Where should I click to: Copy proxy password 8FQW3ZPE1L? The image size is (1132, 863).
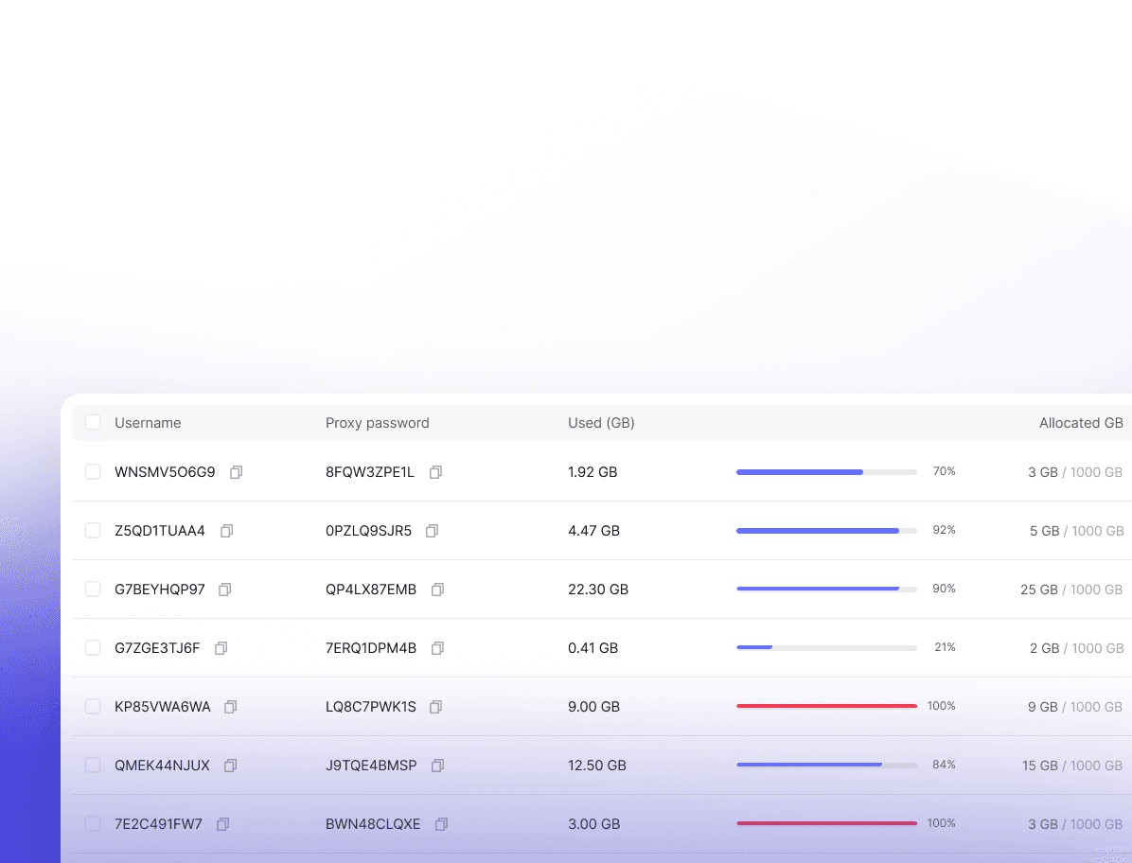[435, 472]
